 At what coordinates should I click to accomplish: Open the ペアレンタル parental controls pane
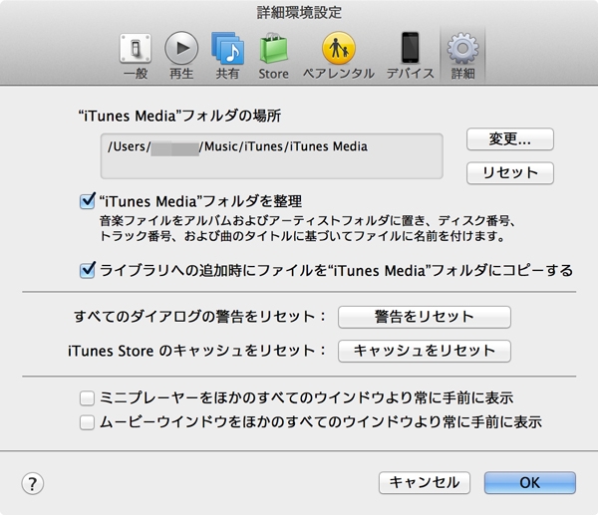pyautogui.click(x=339, y=56)
